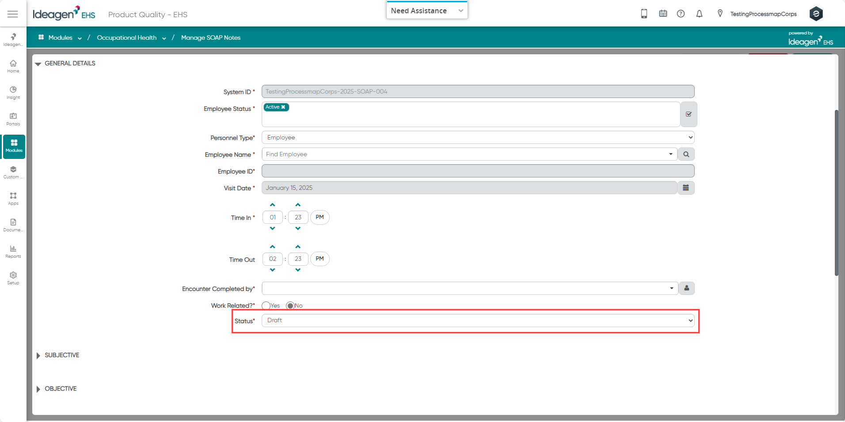Click the Find Employee search magnifier button
Viewport: 845px width, 422px height.
(x=686, y=154)
